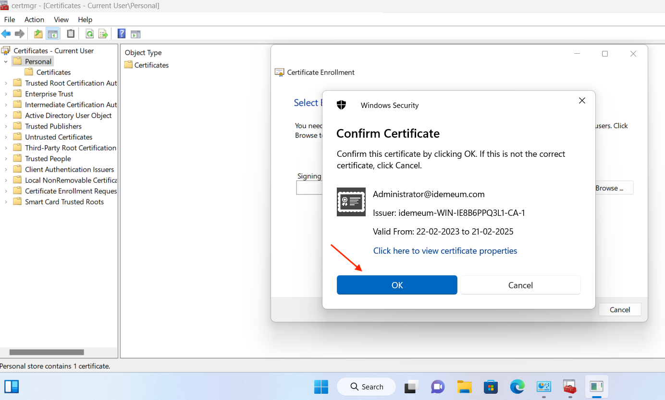Expand the Enterprise Trust node
This screenshot has width=665, height=400.
pyautogui.click(x=6, y=94)
